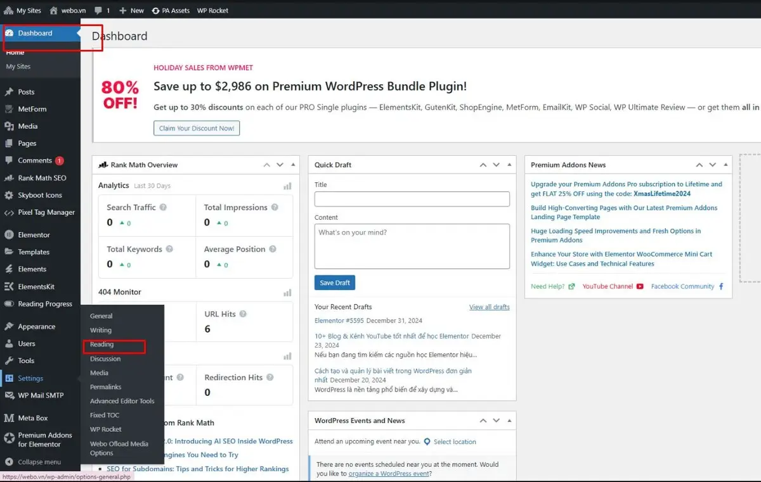Click the Pages icon in sidebar

point(9,143)
